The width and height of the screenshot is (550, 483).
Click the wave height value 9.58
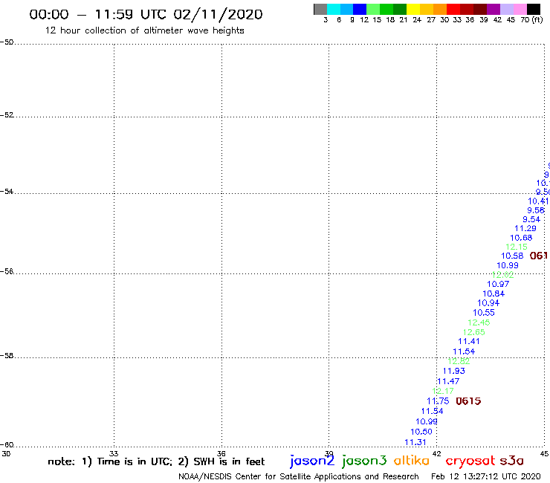(536, 210)
